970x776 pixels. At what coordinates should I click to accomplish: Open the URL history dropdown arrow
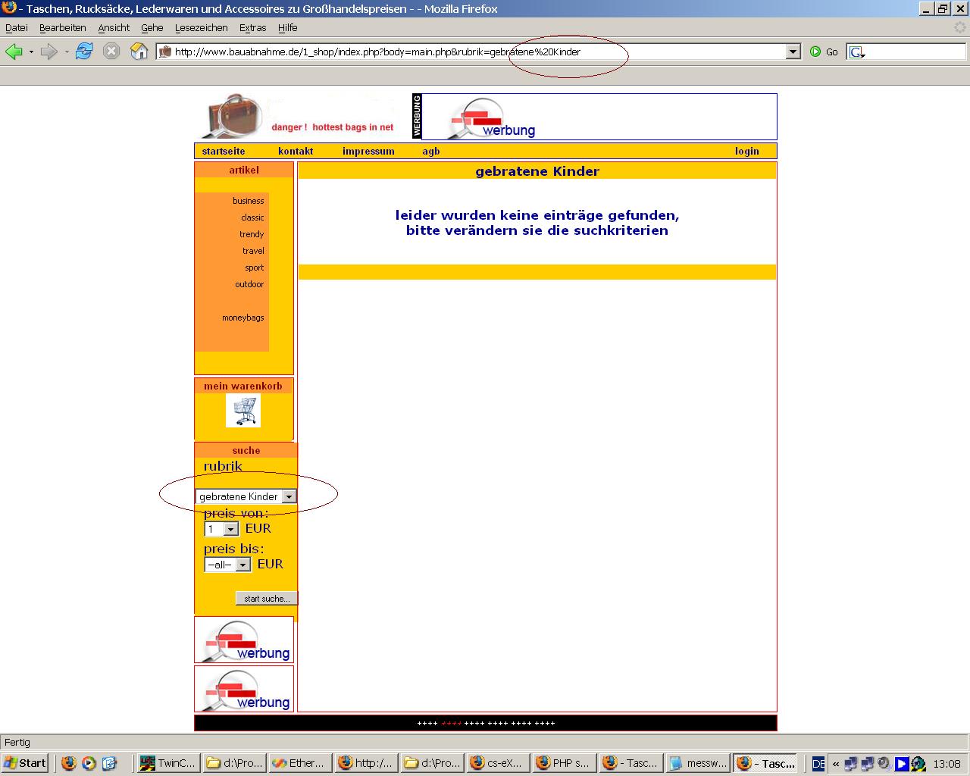(793, 52)
